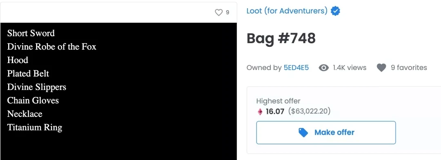Viewport: 441px width, 160px height.
Task: Click the blue verified collection badge
Action: click(x=335, y=11)
